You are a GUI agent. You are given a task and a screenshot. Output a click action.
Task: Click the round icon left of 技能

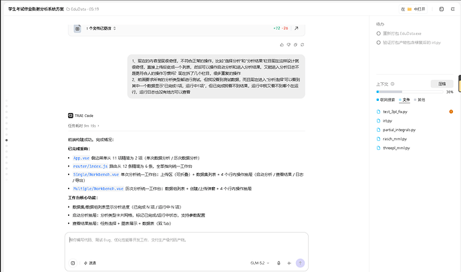tap(73, 263)
